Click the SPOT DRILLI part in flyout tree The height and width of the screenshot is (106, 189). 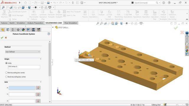click(x=62, y=27)
